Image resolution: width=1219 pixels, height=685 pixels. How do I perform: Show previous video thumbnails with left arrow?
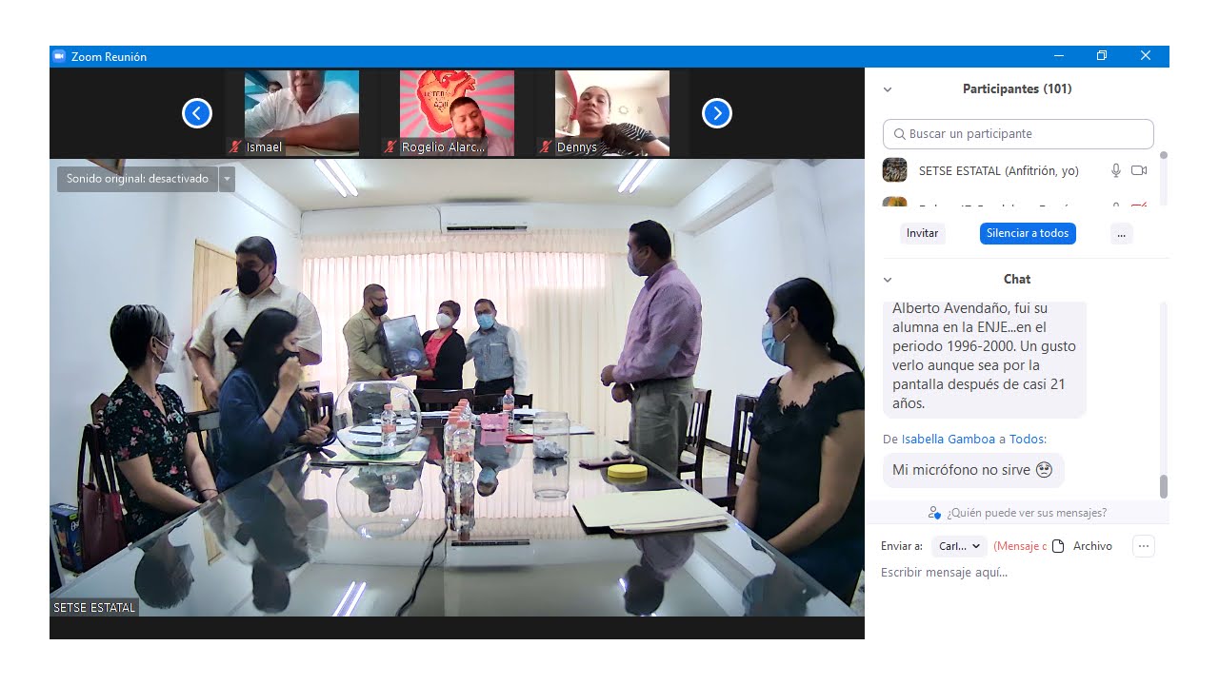[x=197, y=114]
